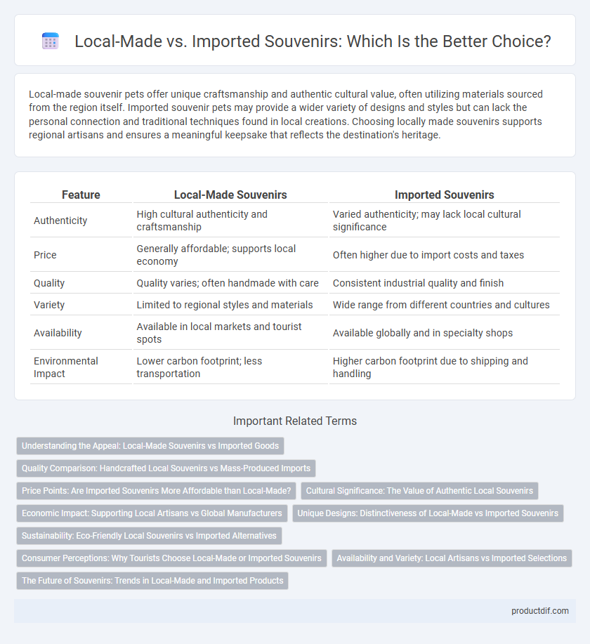Click the 'Imported Souvenirs' column header
This screenshot has height=644, width=590.
click(x=445, y=195)
